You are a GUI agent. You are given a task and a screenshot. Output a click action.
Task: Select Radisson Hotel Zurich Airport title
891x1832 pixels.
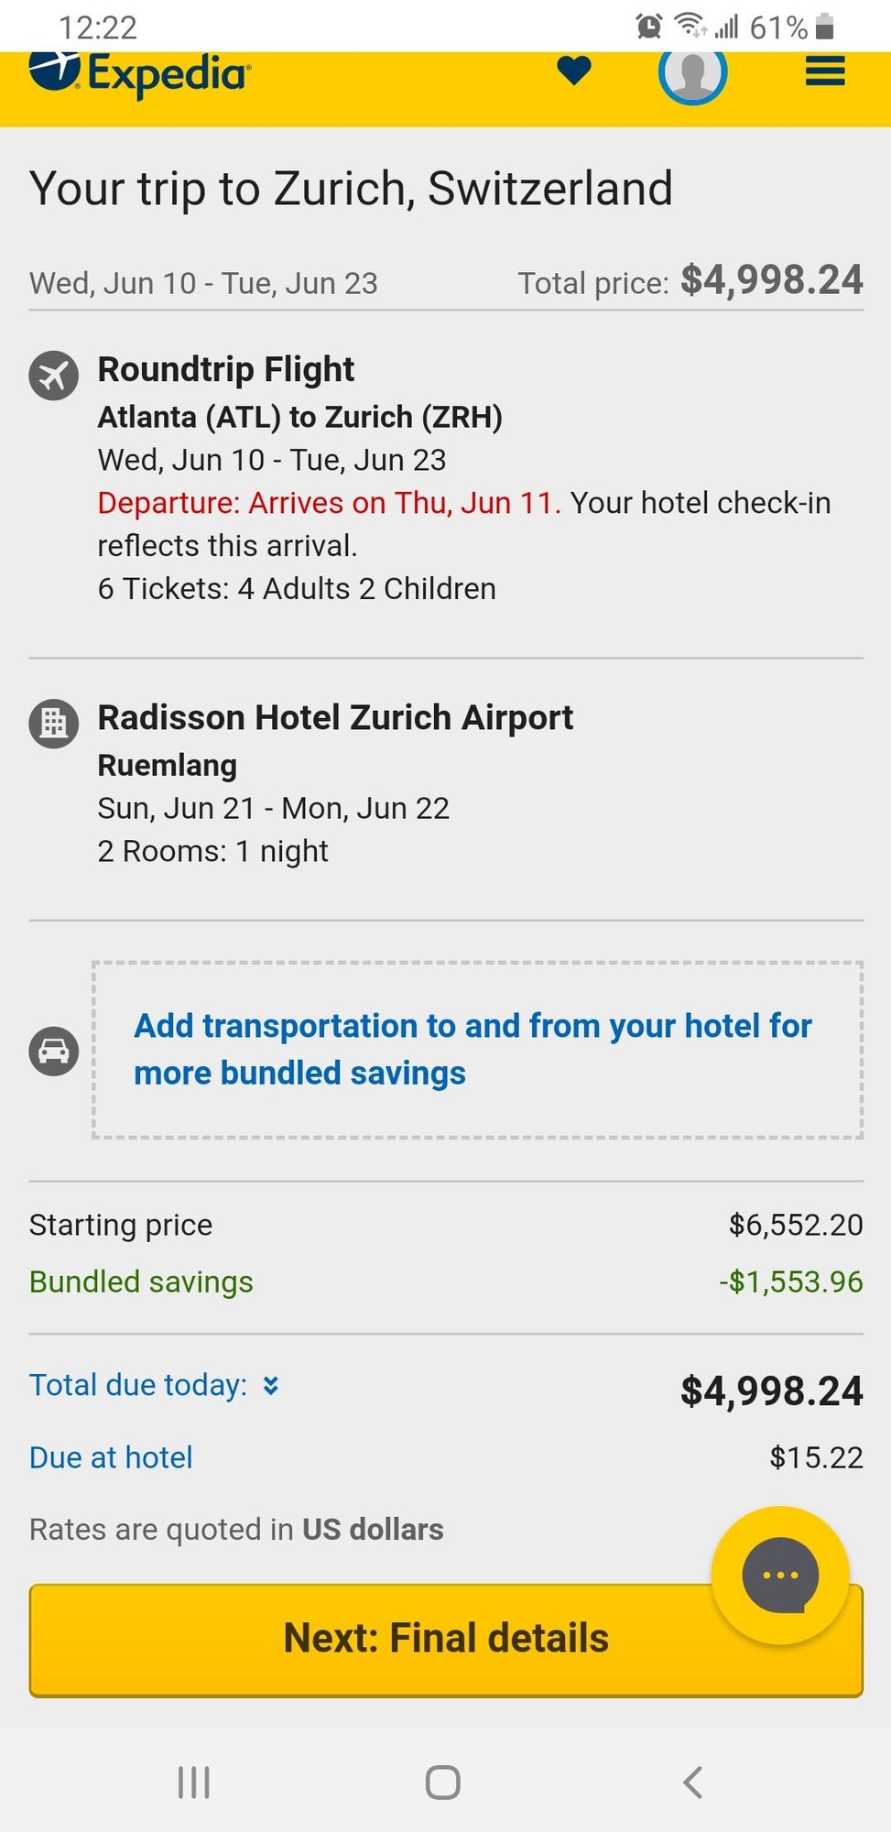tap(335, 717)
